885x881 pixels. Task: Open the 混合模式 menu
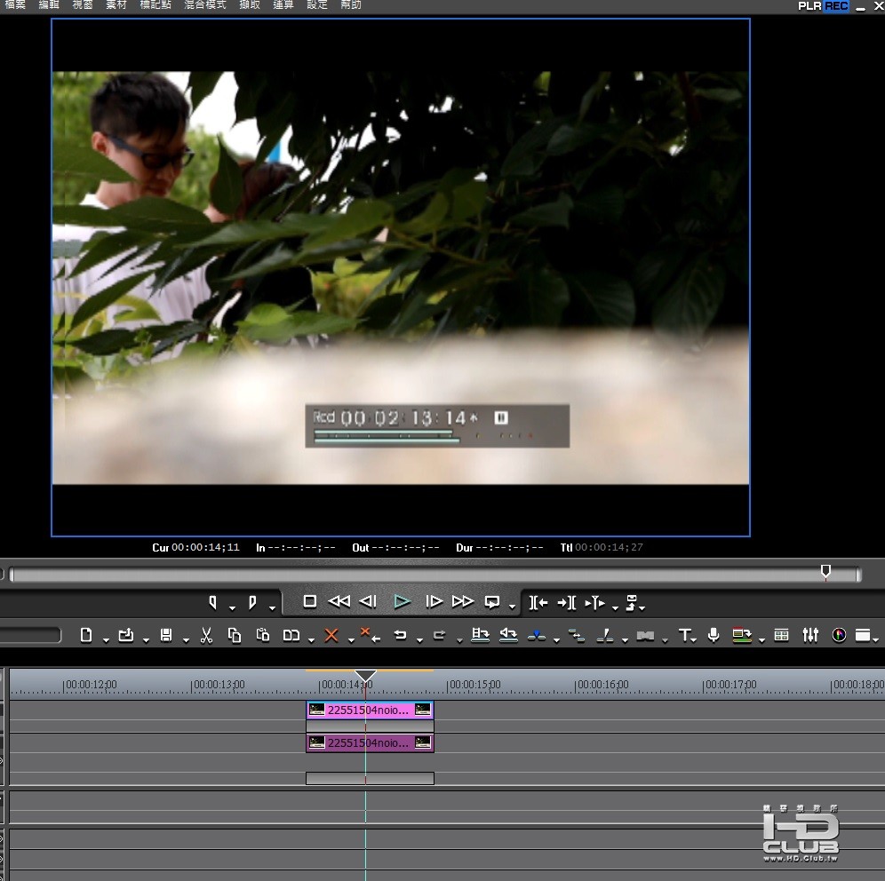205,4
